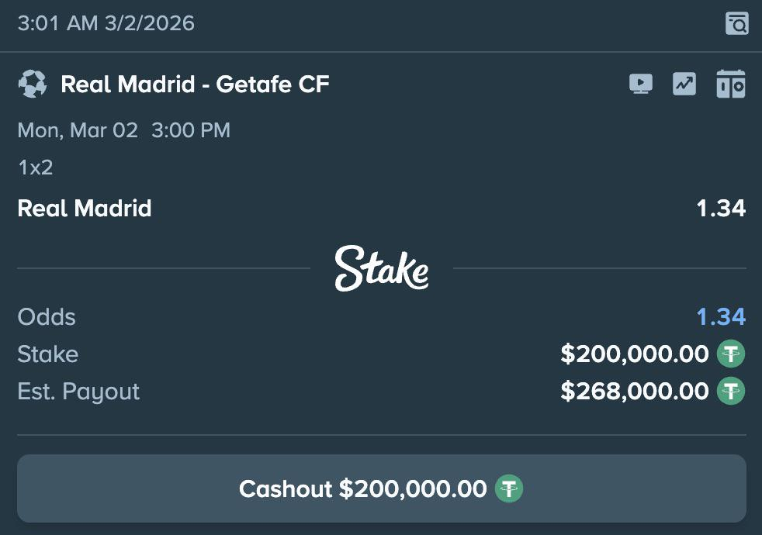
Task: Open the match statistics chart icon
Action: (x=684, y=84)
